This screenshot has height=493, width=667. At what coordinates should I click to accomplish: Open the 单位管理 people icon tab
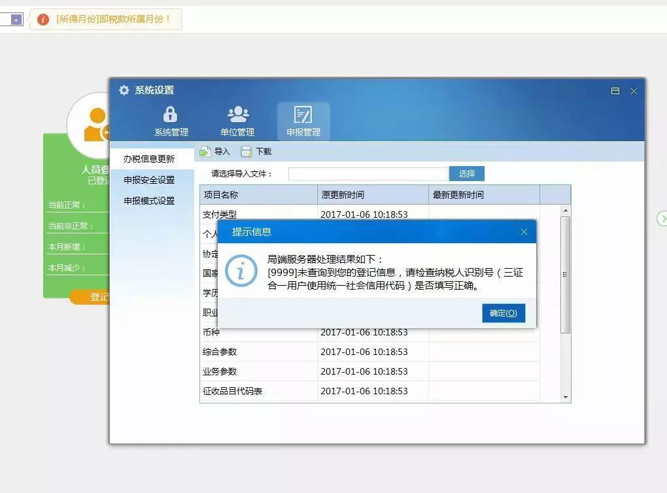237,121
